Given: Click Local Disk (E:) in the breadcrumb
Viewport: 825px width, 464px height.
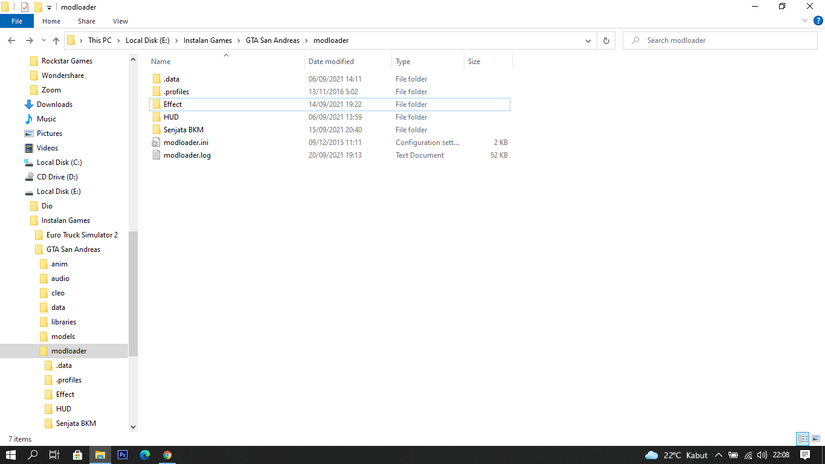Looking at the screenshot, I should [147, 40].
